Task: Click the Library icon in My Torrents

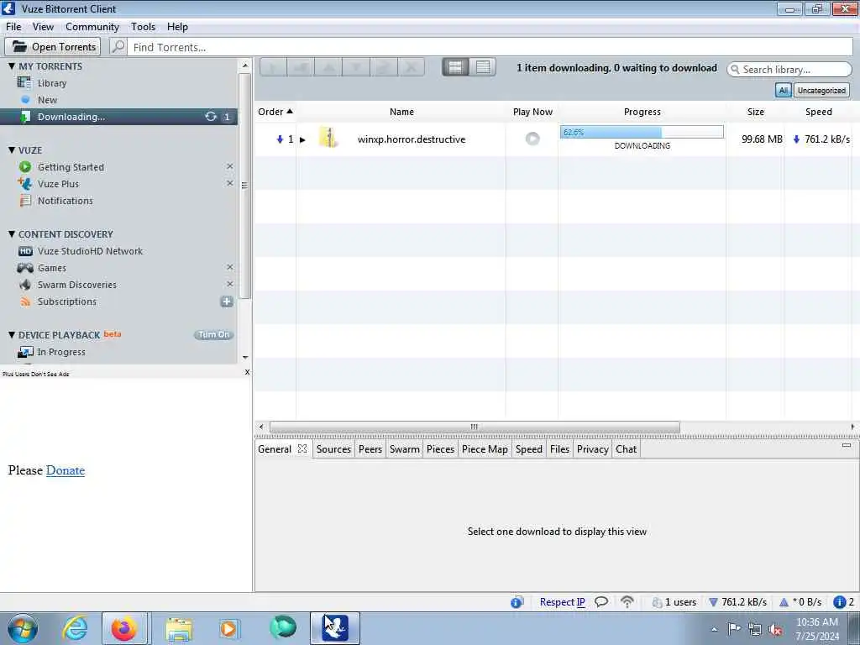Action: click(x=24, y=83)
